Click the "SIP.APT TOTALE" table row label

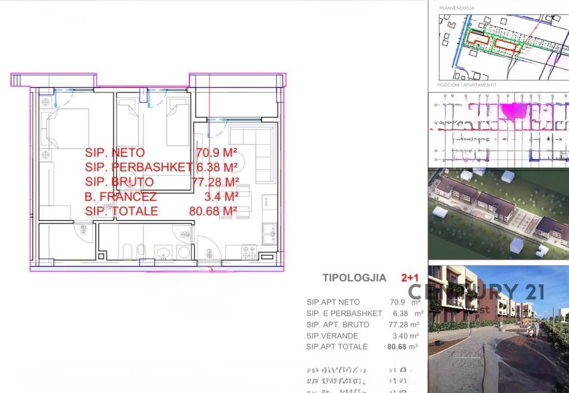[x=337, y=347]
